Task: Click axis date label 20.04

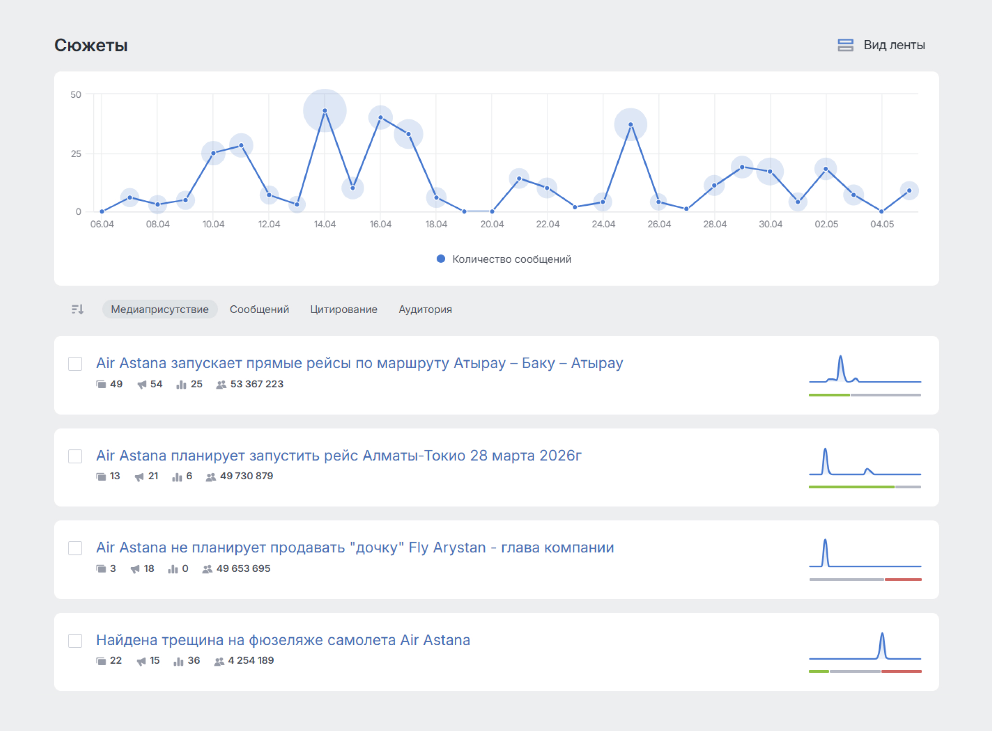Action: tap(491, 224)
